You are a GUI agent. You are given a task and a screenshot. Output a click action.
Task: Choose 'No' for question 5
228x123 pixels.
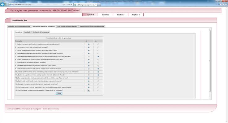[x=98, y=56]
